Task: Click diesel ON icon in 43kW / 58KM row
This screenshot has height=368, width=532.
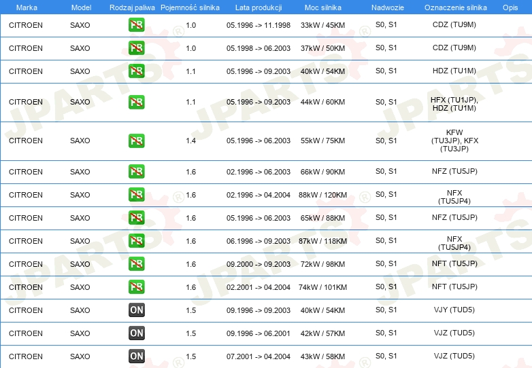Action: 136,356
